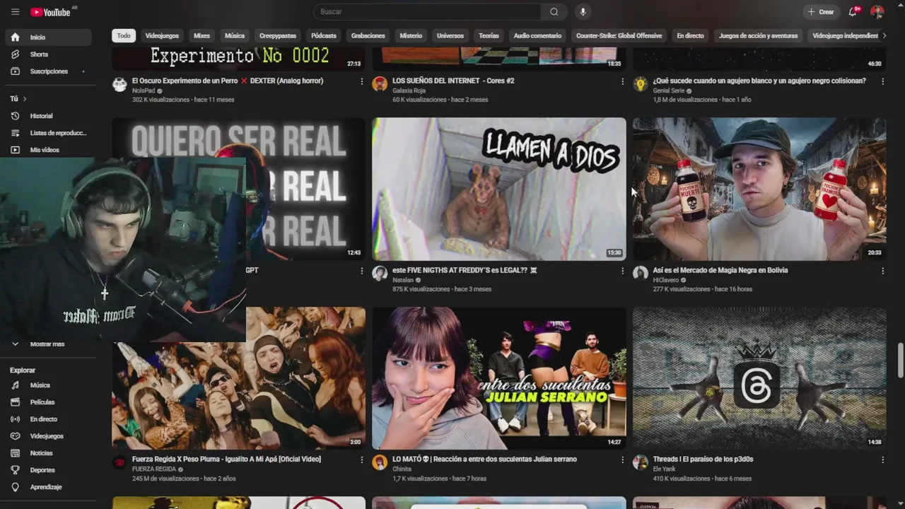
Task: Show more filter chips with right arrow
Action: point(884,35)
